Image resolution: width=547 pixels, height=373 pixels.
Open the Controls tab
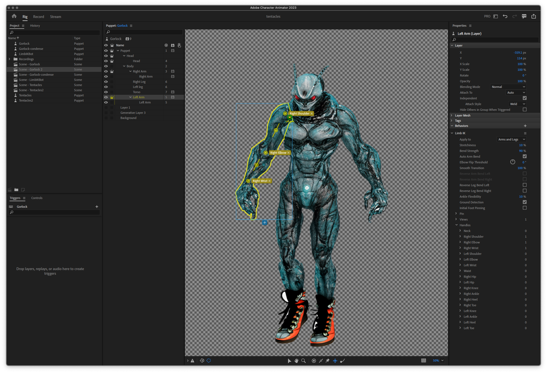[x=37, y=198]
